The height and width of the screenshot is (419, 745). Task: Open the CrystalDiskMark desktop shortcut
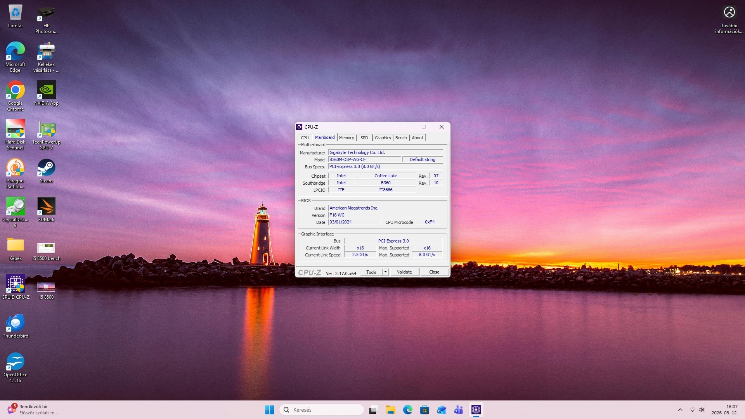pyautogui.click(x=15, y=206)
